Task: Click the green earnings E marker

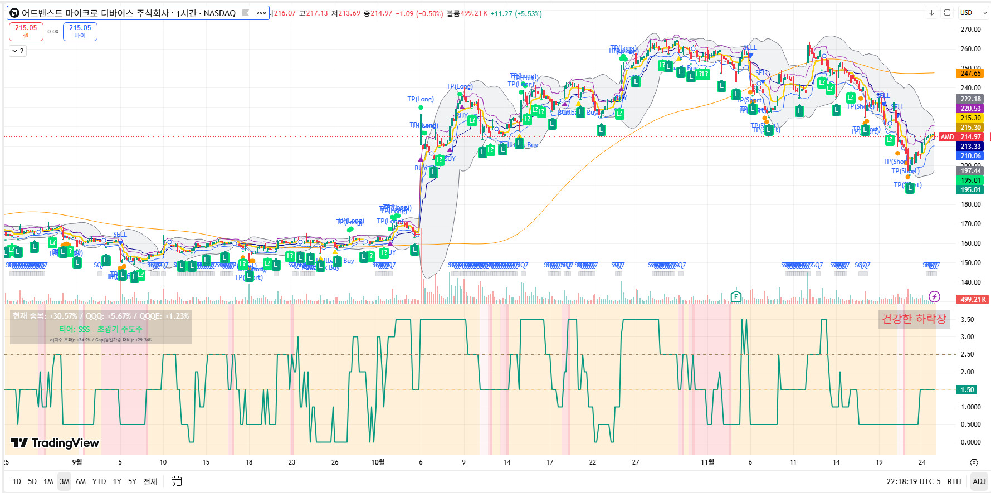Action: click(x=736, y=296)
